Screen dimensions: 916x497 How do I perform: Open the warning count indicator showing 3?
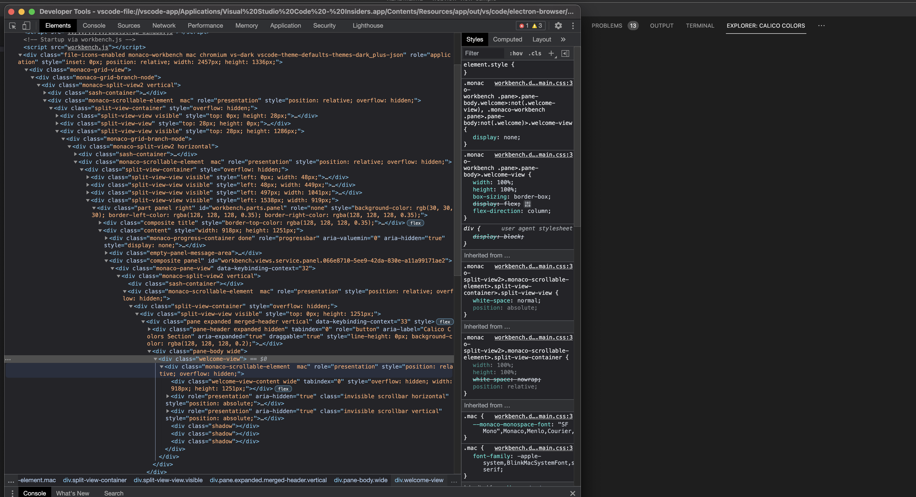tap(537, 26)
